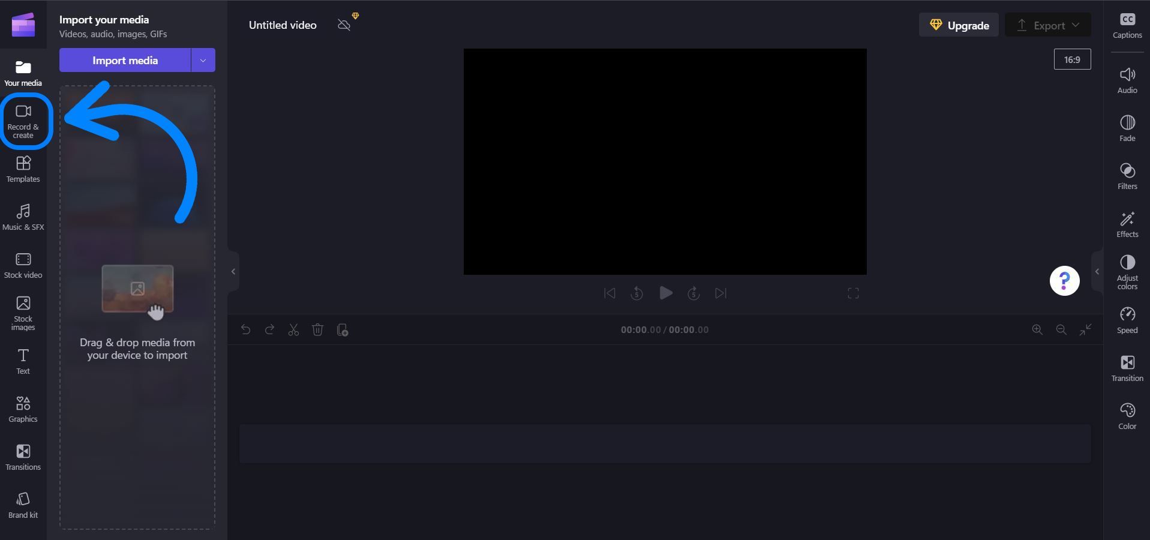Open the Speed settings panel
This screenshot has width=1150, height=540.
pyautogui.click(x=1127, y=320)
